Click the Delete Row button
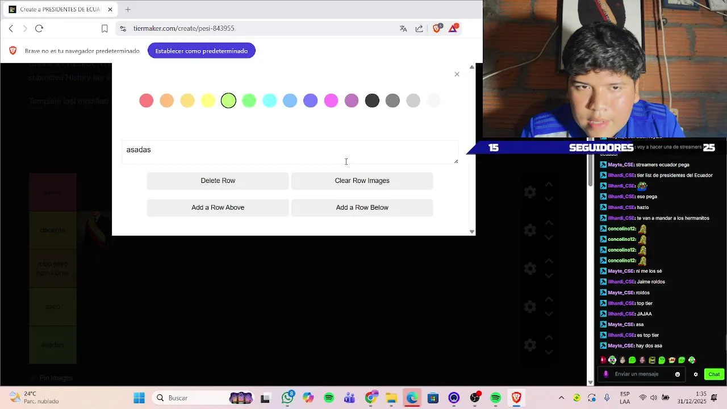 (218, 181)
